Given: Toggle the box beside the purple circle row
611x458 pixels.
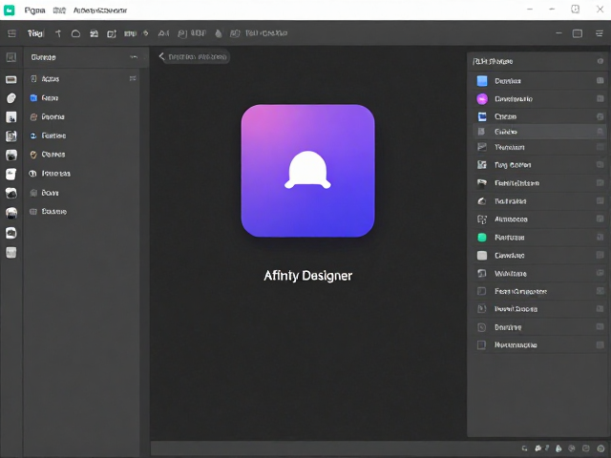Looking at the screenshot, I should pyautogui.click(x=600, y=98).
